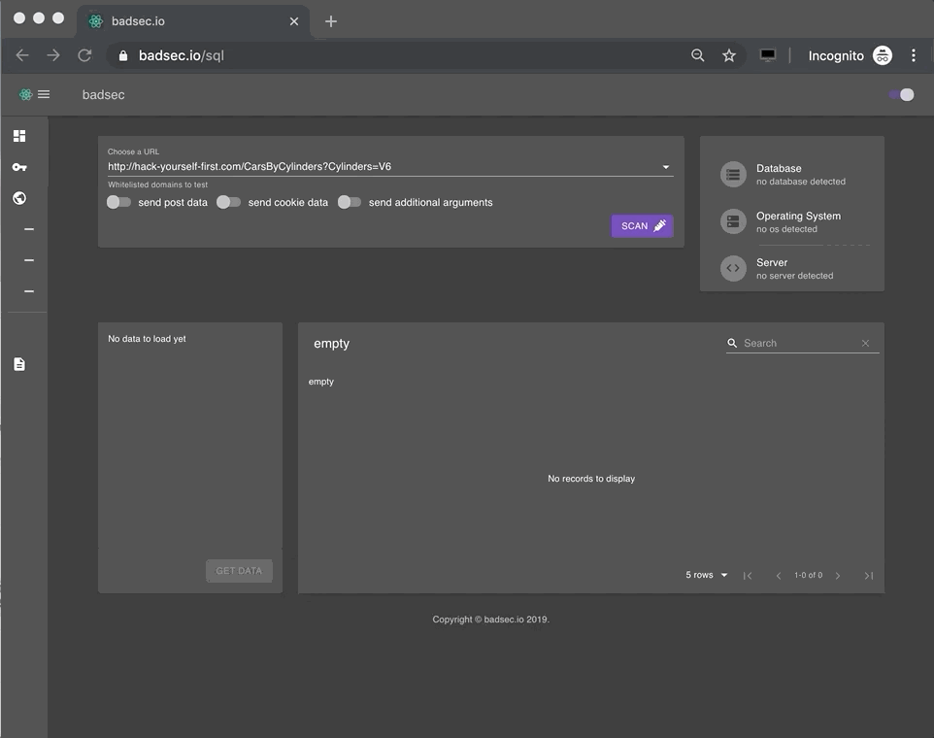Open a new browser tab
This screenshot has width=934, height=738.
[331, 21]
